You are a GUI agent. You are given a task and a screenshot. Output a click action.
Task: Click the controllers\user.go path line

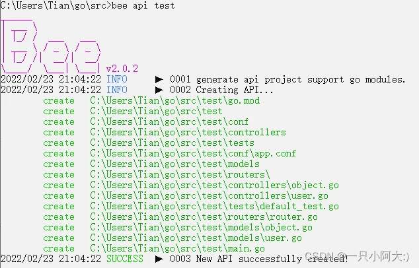(209, 195)
